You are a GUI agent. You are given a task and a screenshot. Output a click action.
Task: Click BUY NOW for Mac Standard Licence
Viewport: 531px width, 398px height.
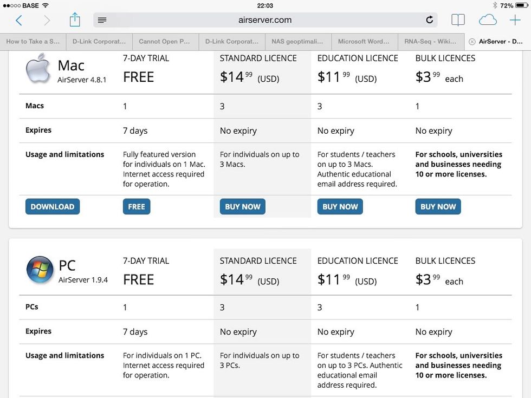pos(242,206)
